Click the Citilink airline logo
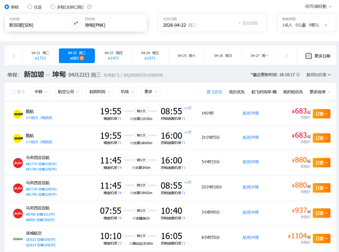This screenshot has height=252, width=339. pos(18,239)
